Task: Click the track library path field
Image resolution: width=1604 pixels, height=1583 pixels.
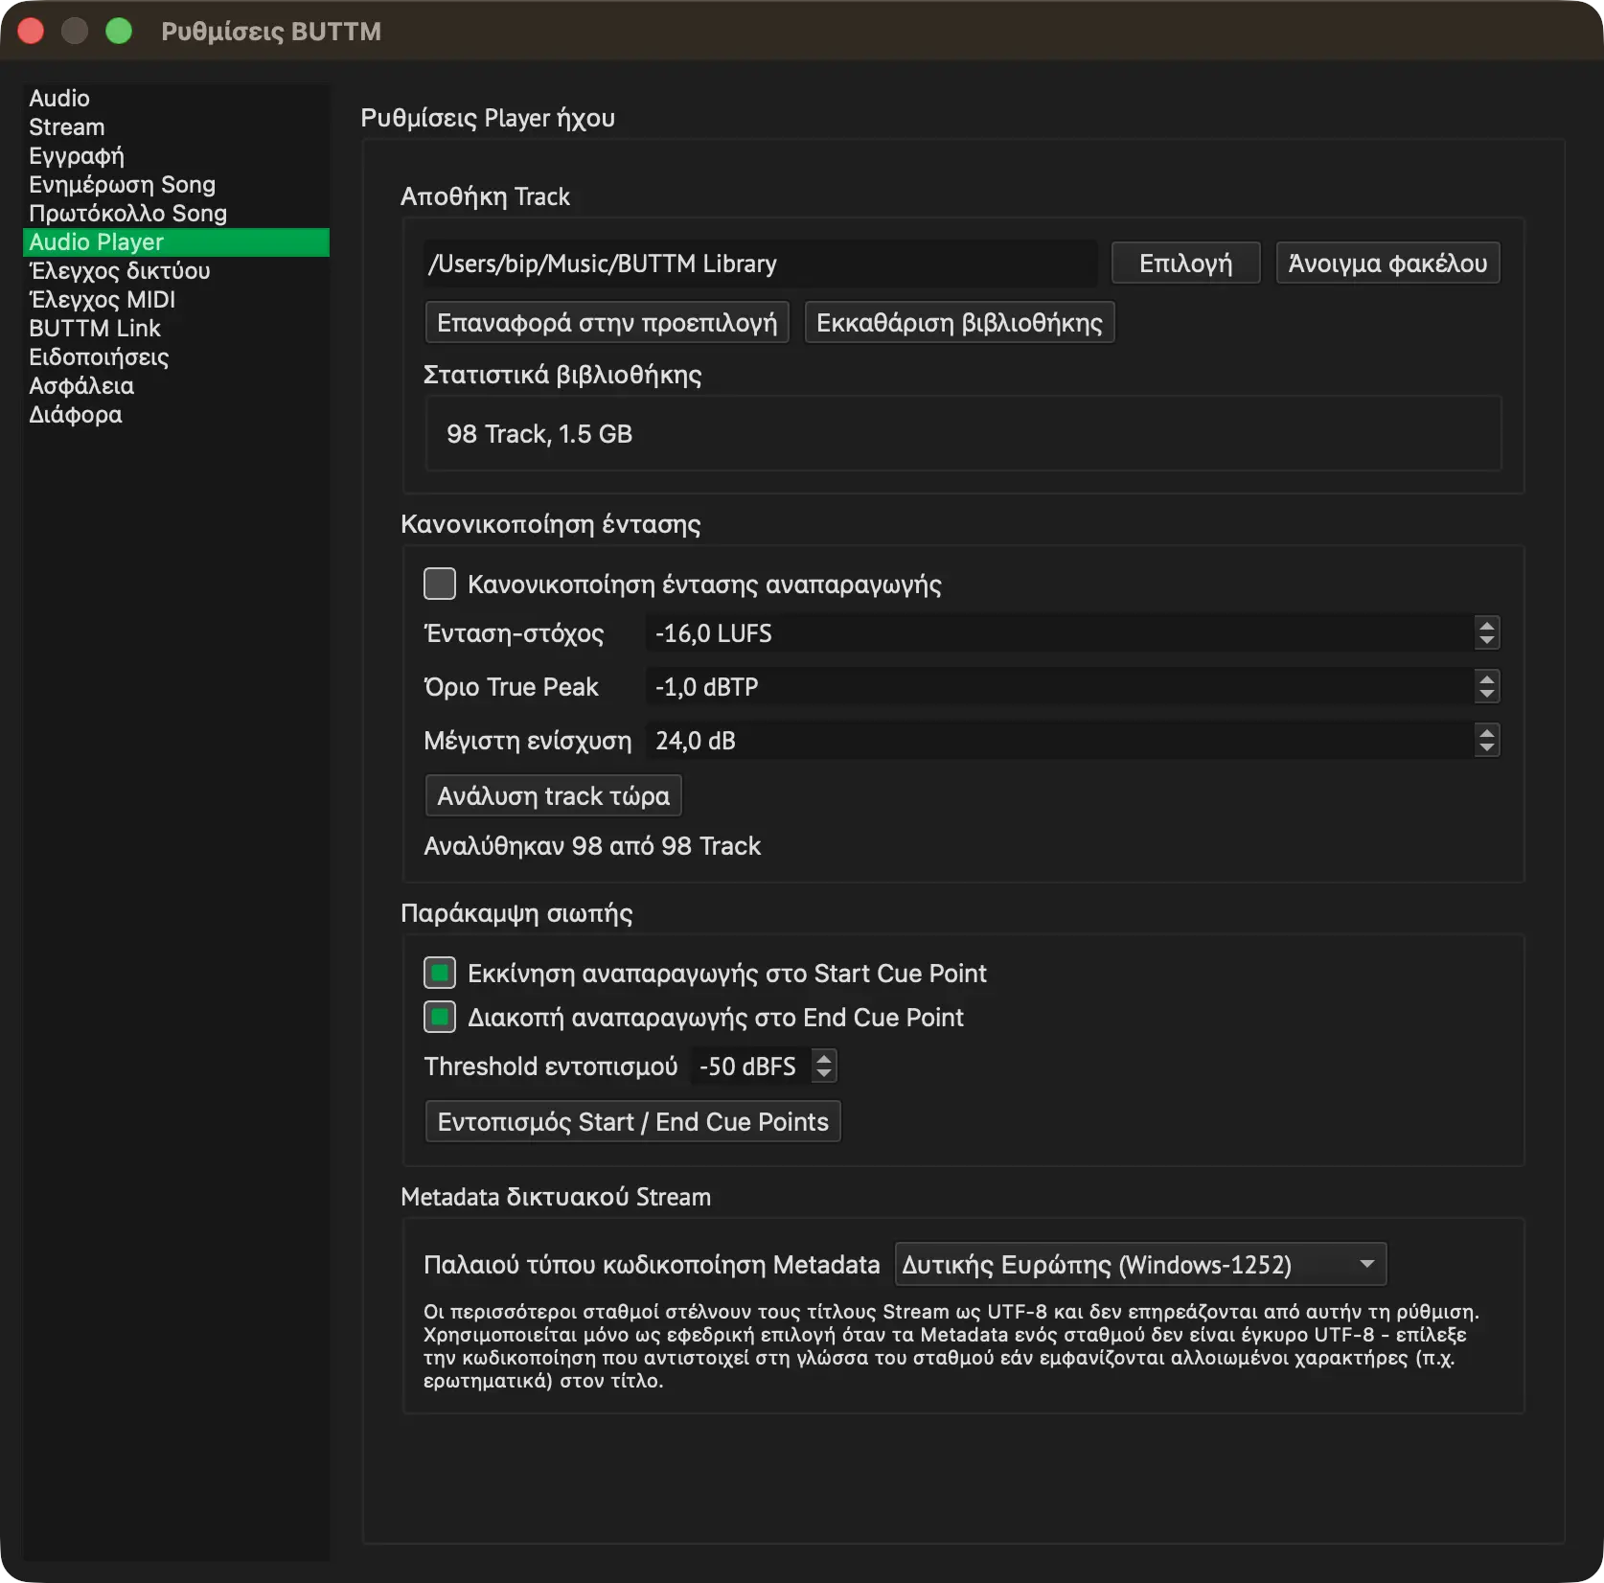Action: [x=760, y=264]
